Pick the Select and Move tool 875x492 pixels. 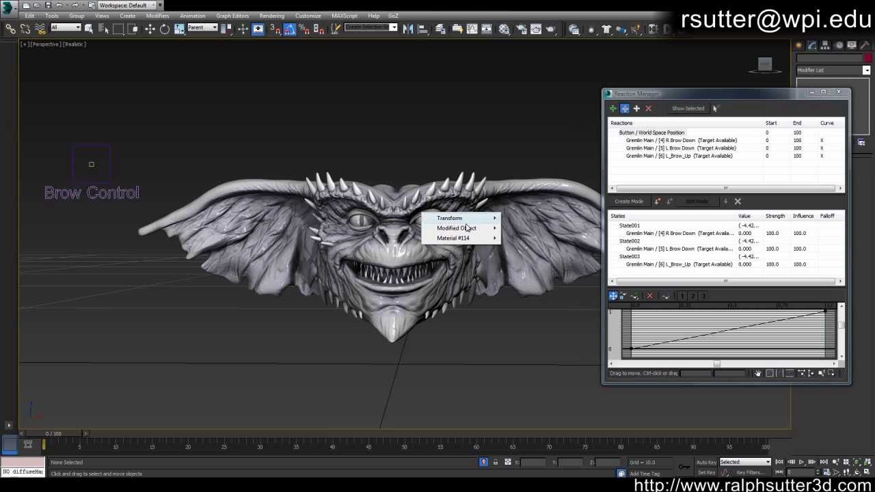[150, 29]
